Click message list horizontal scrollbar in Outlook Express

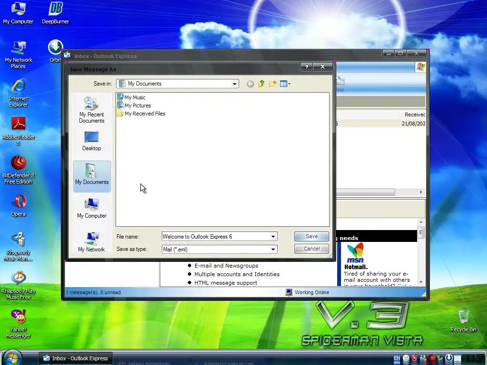click(x=365, y=192)
